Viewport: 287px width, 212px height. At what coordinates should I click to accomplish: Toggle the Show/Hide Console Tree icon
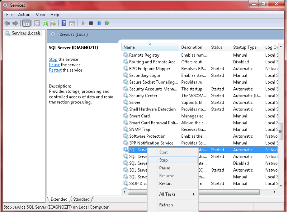click(x=26, y=23)
